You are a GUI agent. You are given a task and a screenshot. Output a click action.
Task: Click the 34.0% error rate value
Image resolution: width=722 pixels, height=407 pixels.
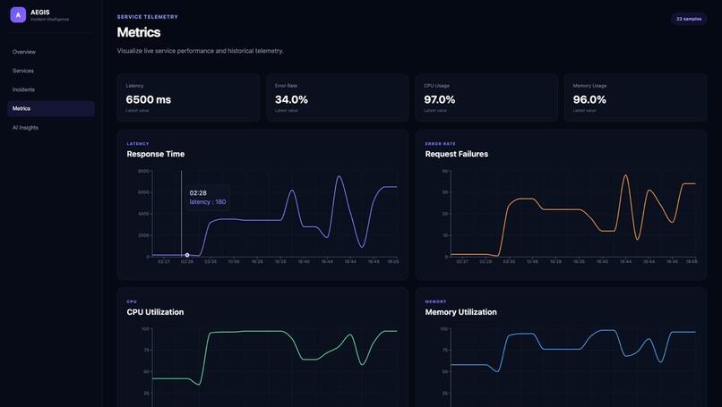coord(291,100)
